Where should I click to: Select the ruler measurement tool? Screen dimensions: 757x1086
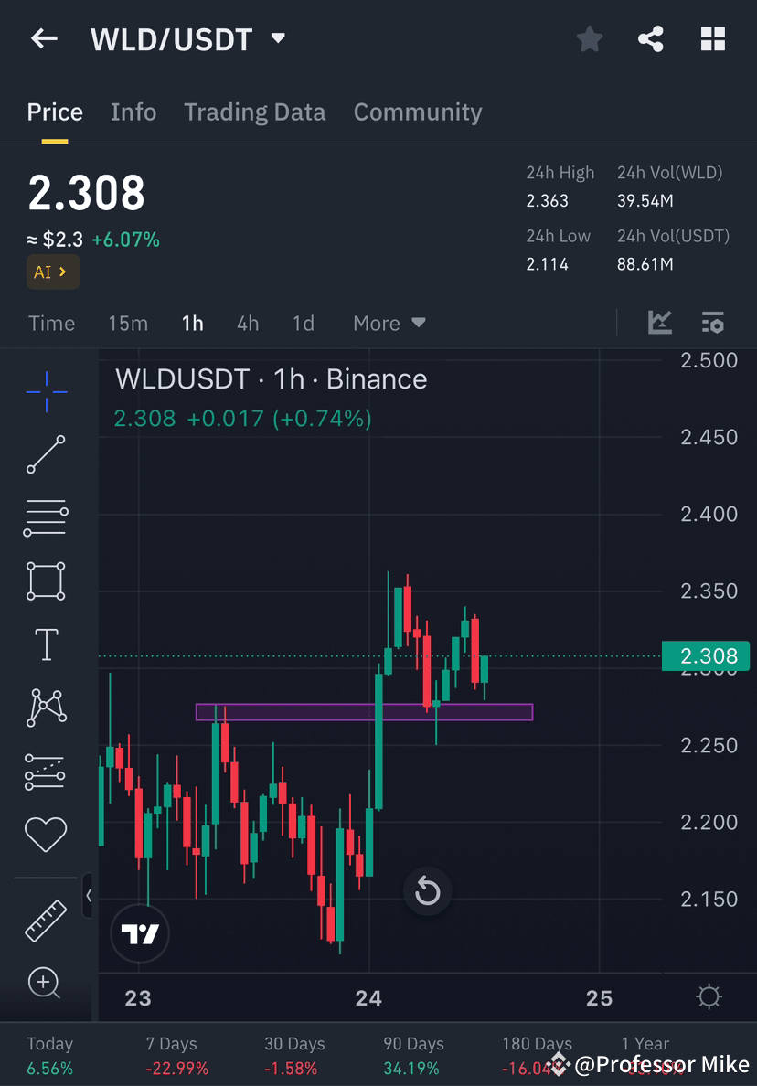click(x=46, y=919)
